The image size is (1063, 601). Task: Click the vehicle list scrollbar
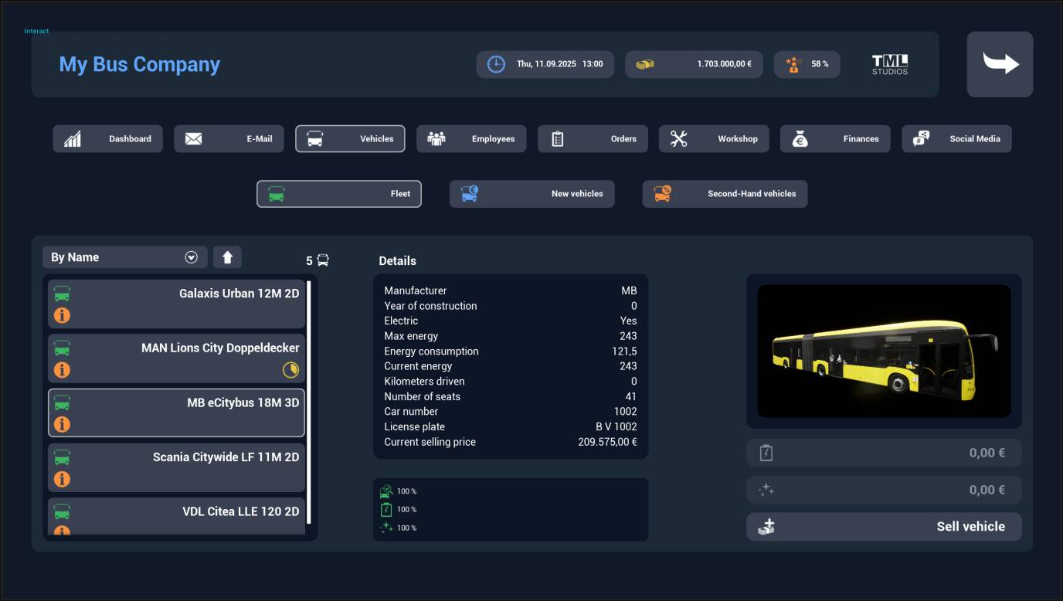[x=309, y=402]
